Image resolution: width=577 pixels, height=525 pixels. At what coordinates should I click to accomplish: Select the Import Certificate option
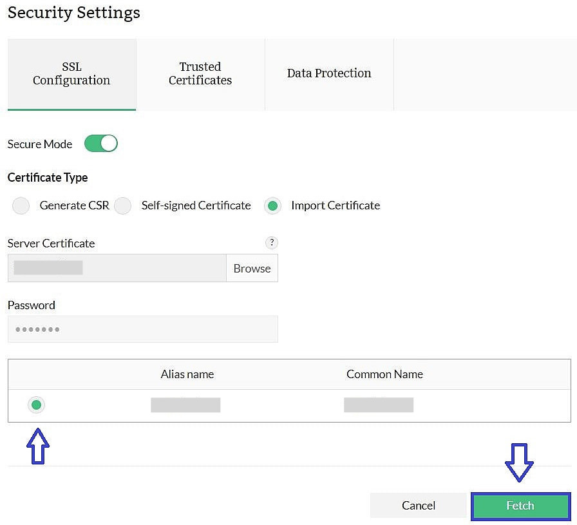tap(272, 205)
